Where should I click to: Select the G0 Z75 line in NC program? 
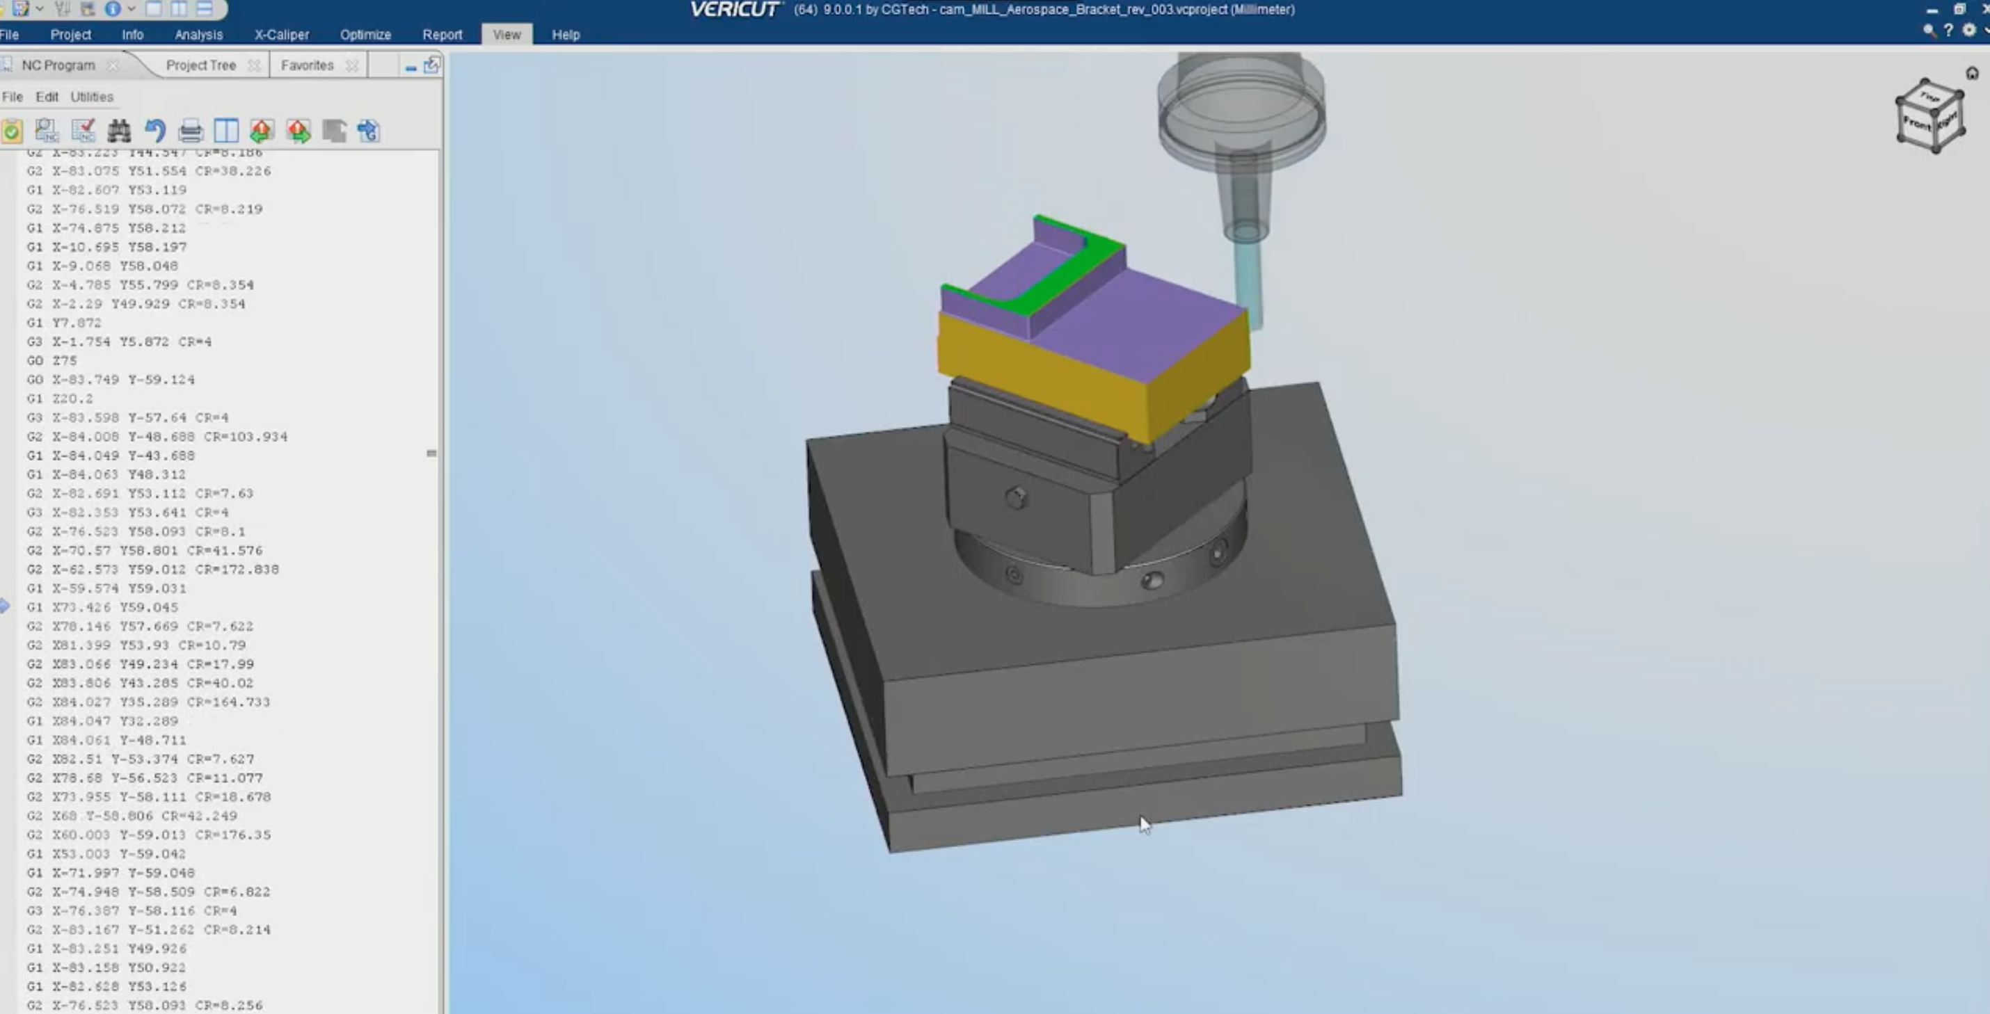51,361
